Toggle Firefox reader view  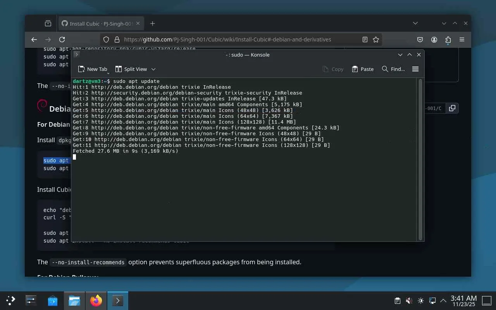click(x=365, y=40)
